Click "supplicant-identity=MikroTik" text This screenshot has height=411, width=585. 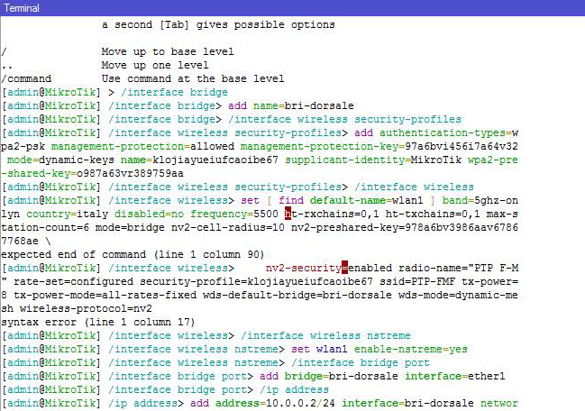[x=373, y=160]
